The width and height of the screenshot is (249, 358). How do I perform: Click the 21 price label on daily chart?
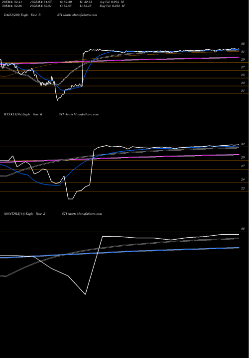pyautogui.click(x=243, y=90)
